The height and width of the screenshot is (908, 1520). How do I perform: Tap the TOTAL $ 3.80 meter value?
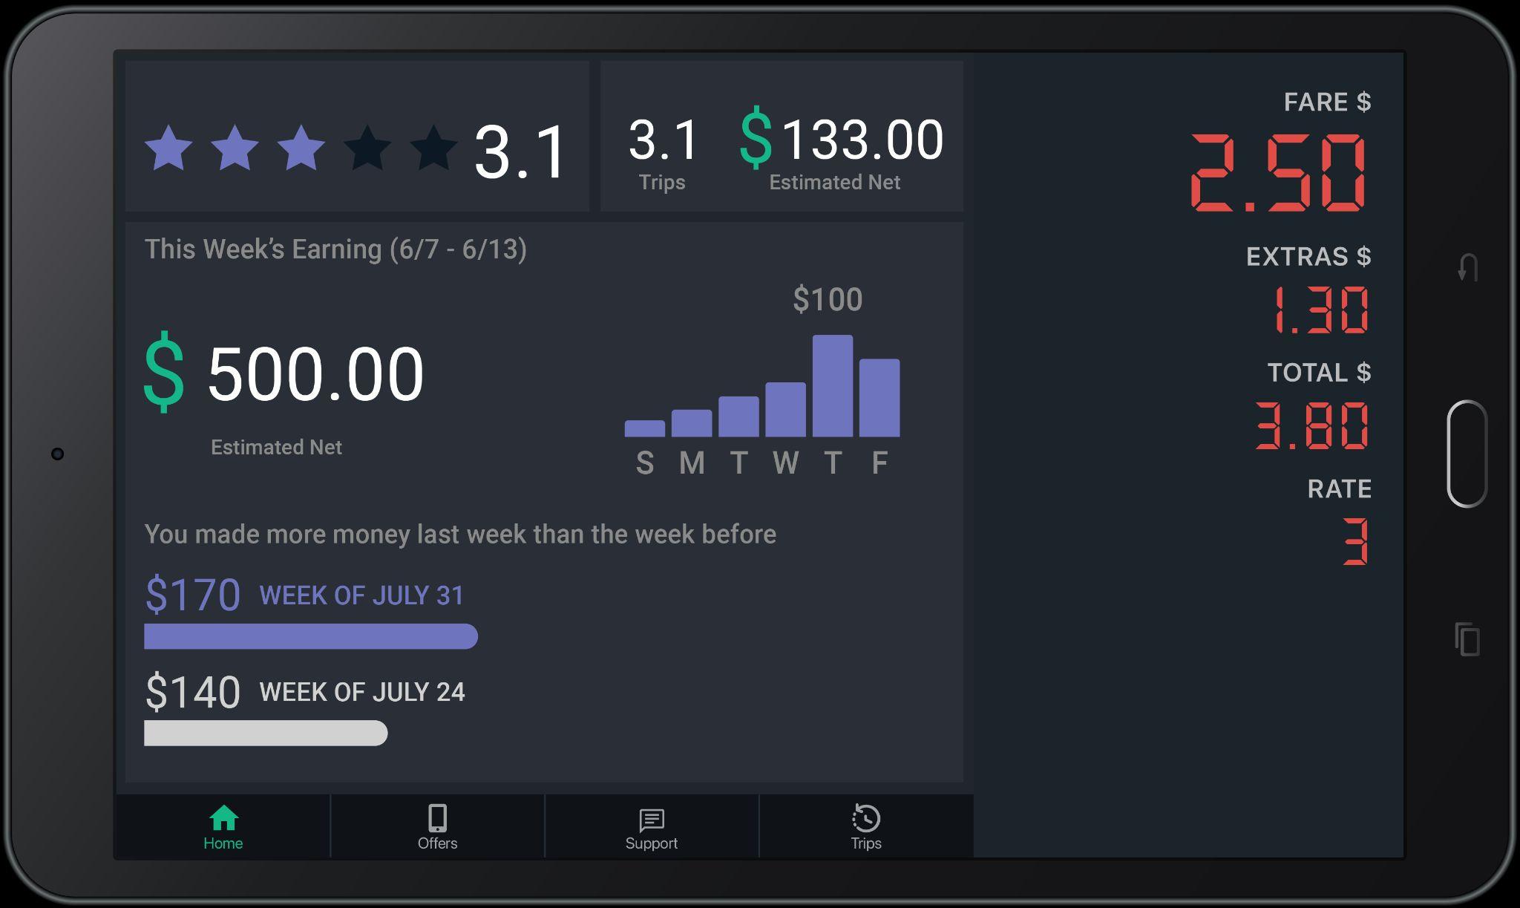click(x=1311, y=425)
